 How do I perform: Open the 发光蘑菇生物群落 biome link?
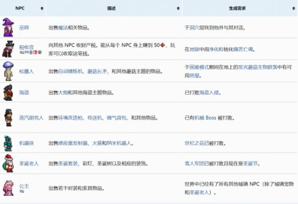point(258,67)
